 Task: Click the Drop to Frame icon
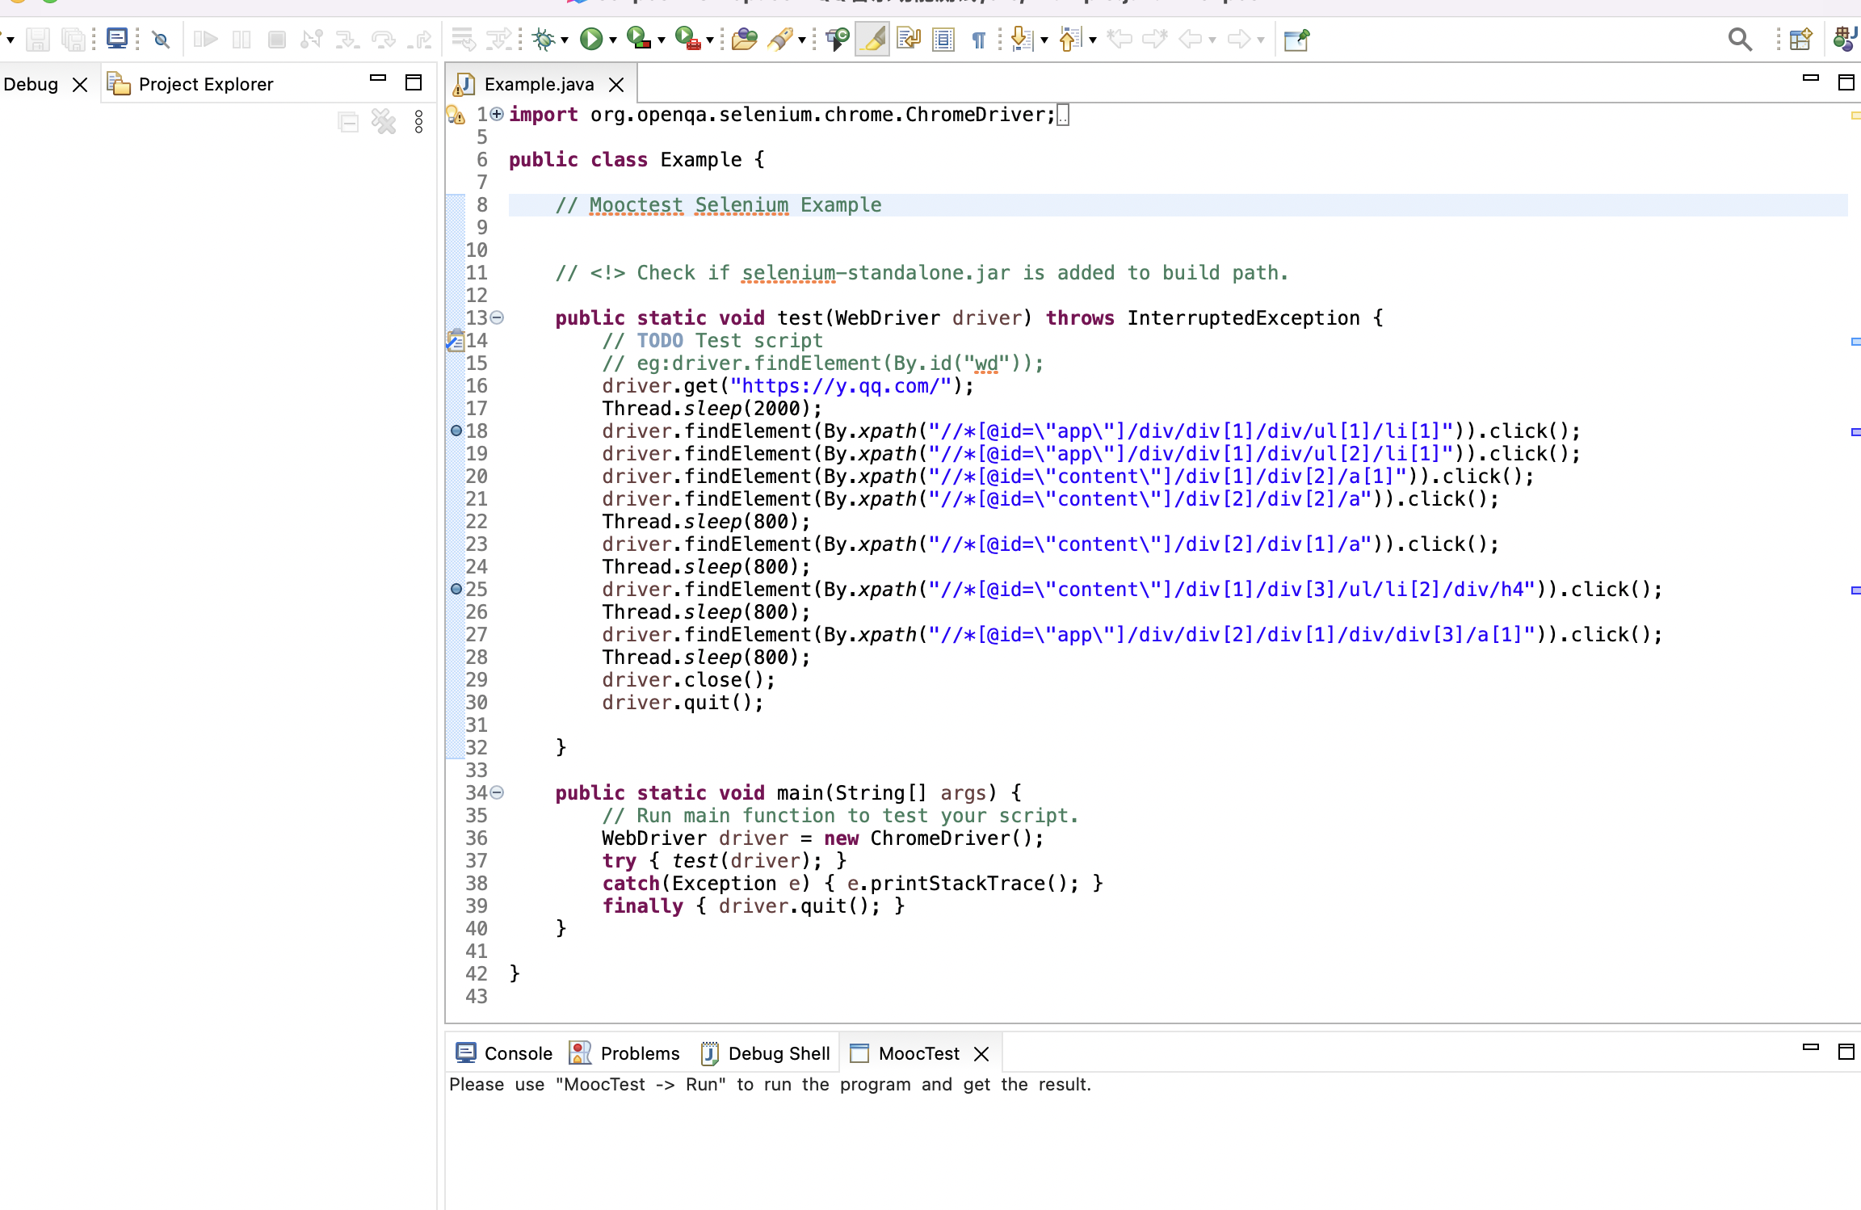[464, 39]
